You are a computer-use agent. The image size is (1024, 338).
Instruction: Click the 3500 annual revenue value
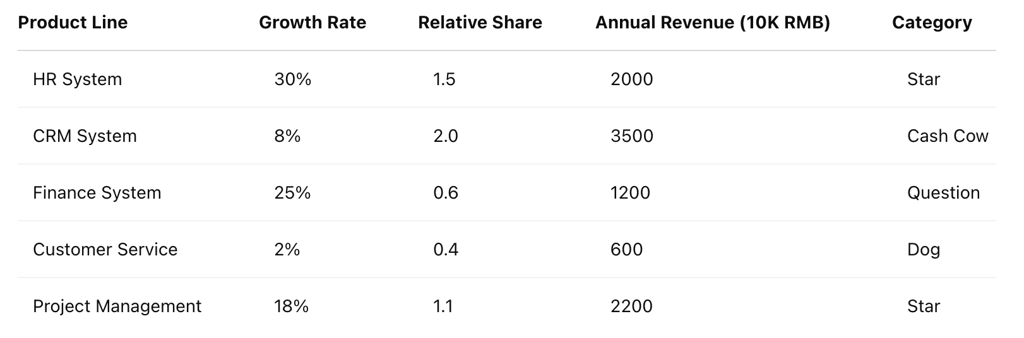[632, 136]
